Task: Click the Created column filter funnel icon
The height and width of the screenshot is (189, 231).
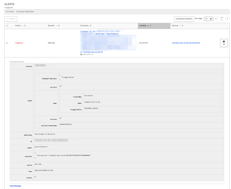Action: coord(150,26)
